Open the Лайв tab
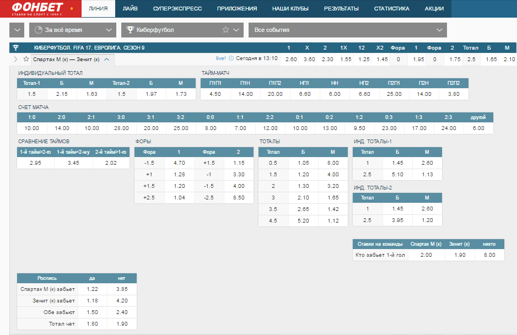517x335 pixels. pyautogui.click(x=130, y=9)
